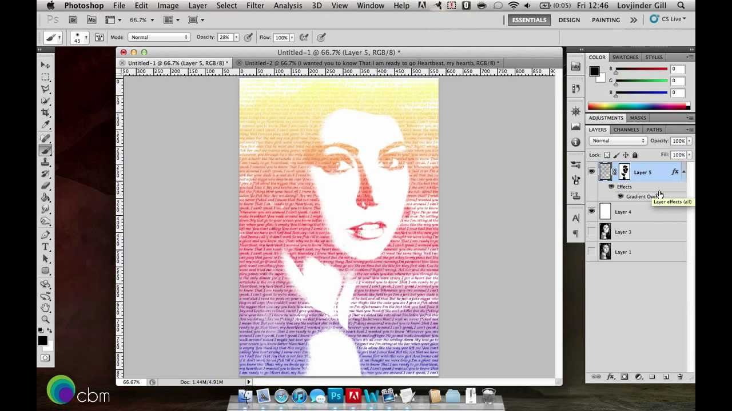This screenshot has height=411, width=732.
Task: Create a new layer
Action: 666,377
